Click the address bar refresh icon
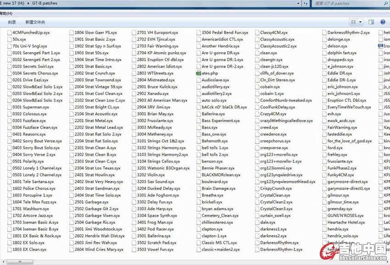390x265 pixels. click(x=306, y=4)
